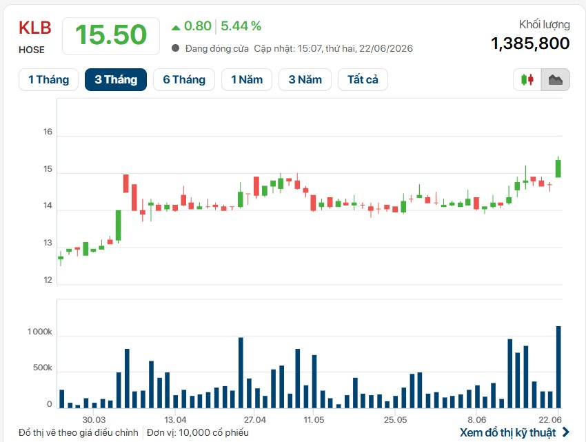Viewport: 586px width, 442px height.
Task: Open Xem đồ thị kỹ thuật link
Action: coord(508,432)
